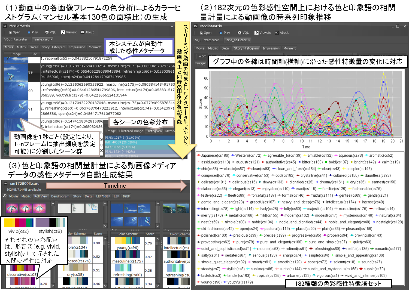This screenshot has height=291, width=409.
Task: Close the aria_na4.carc tab
Action: [x=249, y=40]
